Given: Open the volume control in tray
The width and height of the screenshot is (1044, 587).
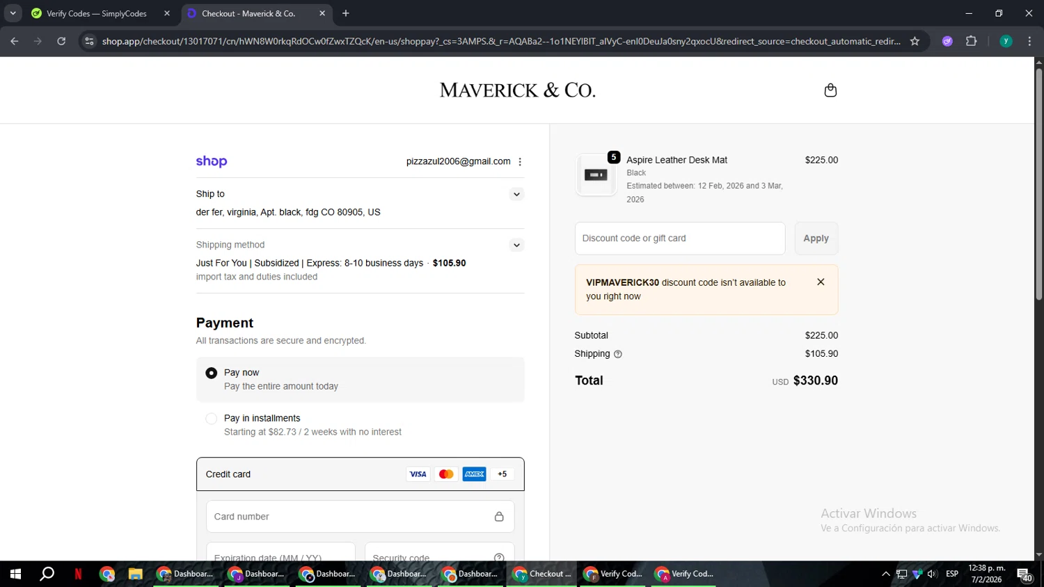Looking at the screenshot, I should (933, 574).
